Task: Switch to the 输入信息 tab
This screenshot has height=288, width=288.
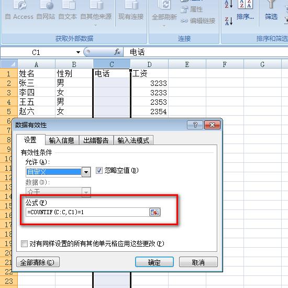Action: [62, 140]
